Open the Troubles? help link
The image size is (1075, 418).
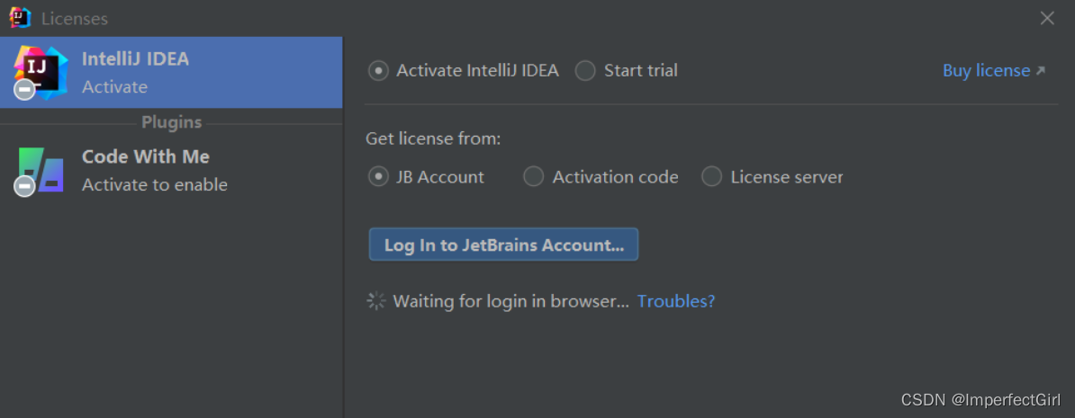[676, 301]
